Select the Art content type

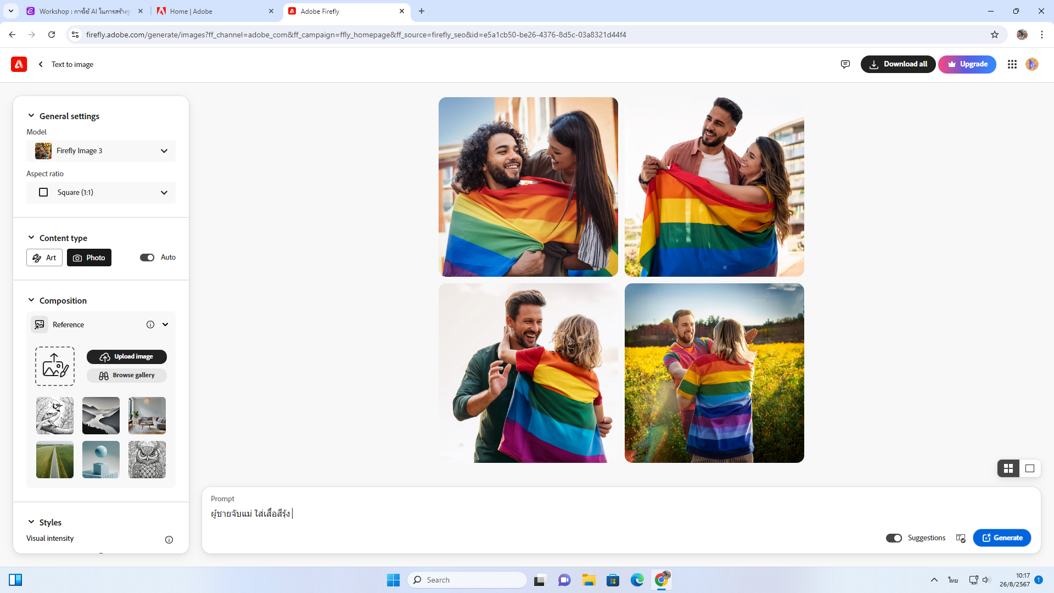pos(44,258)
